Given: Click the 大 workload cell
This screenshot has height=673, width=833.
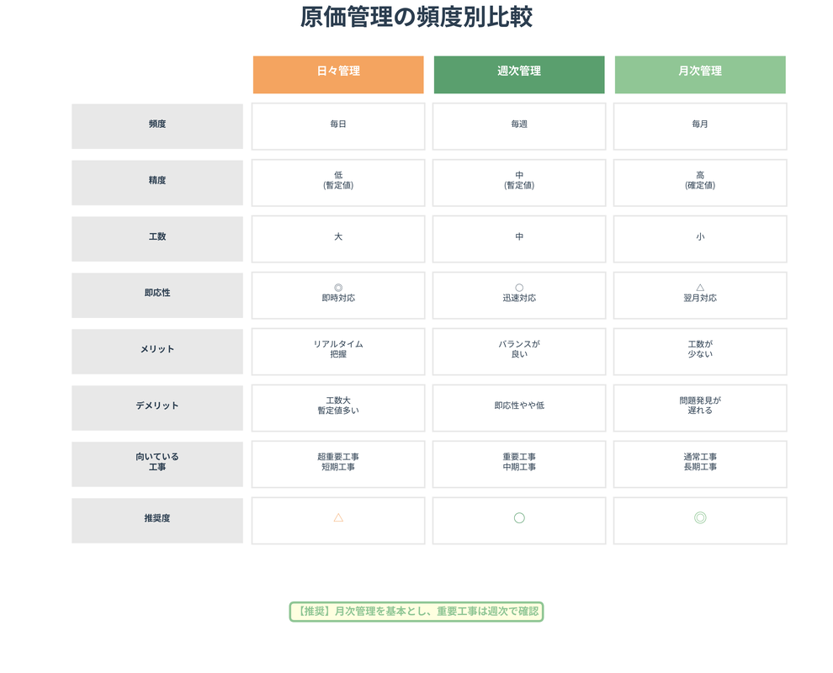Looking at the screenshot, I should point(338,239).
